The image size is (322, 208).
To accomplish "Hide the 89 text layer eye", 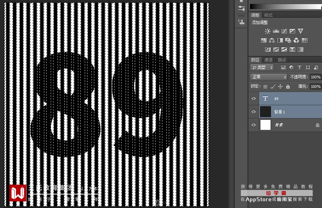I will [x=254, y=98].
